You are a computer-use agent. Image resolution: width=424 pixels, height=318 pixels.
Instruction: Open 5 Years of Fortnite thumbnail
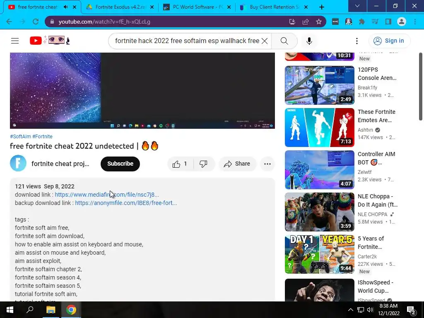pyautogui.click(x=319, y=254)
